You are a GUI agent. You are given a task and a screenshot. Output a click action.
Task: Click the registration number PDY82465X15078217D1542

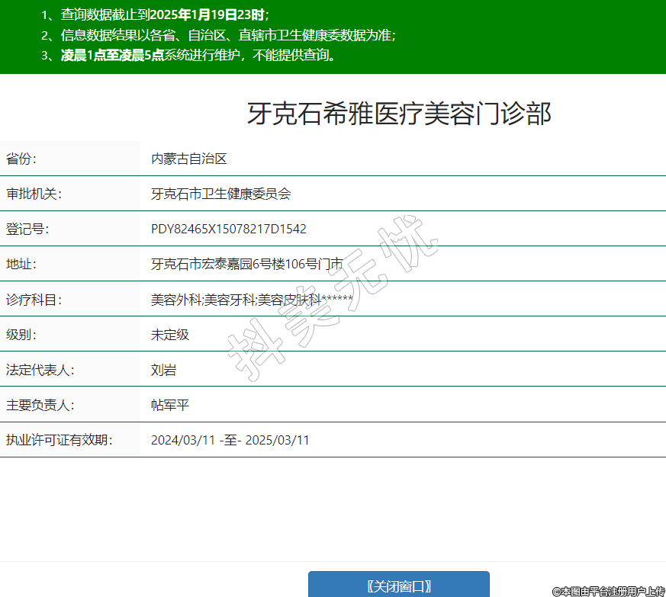click(x=229, y=229)
